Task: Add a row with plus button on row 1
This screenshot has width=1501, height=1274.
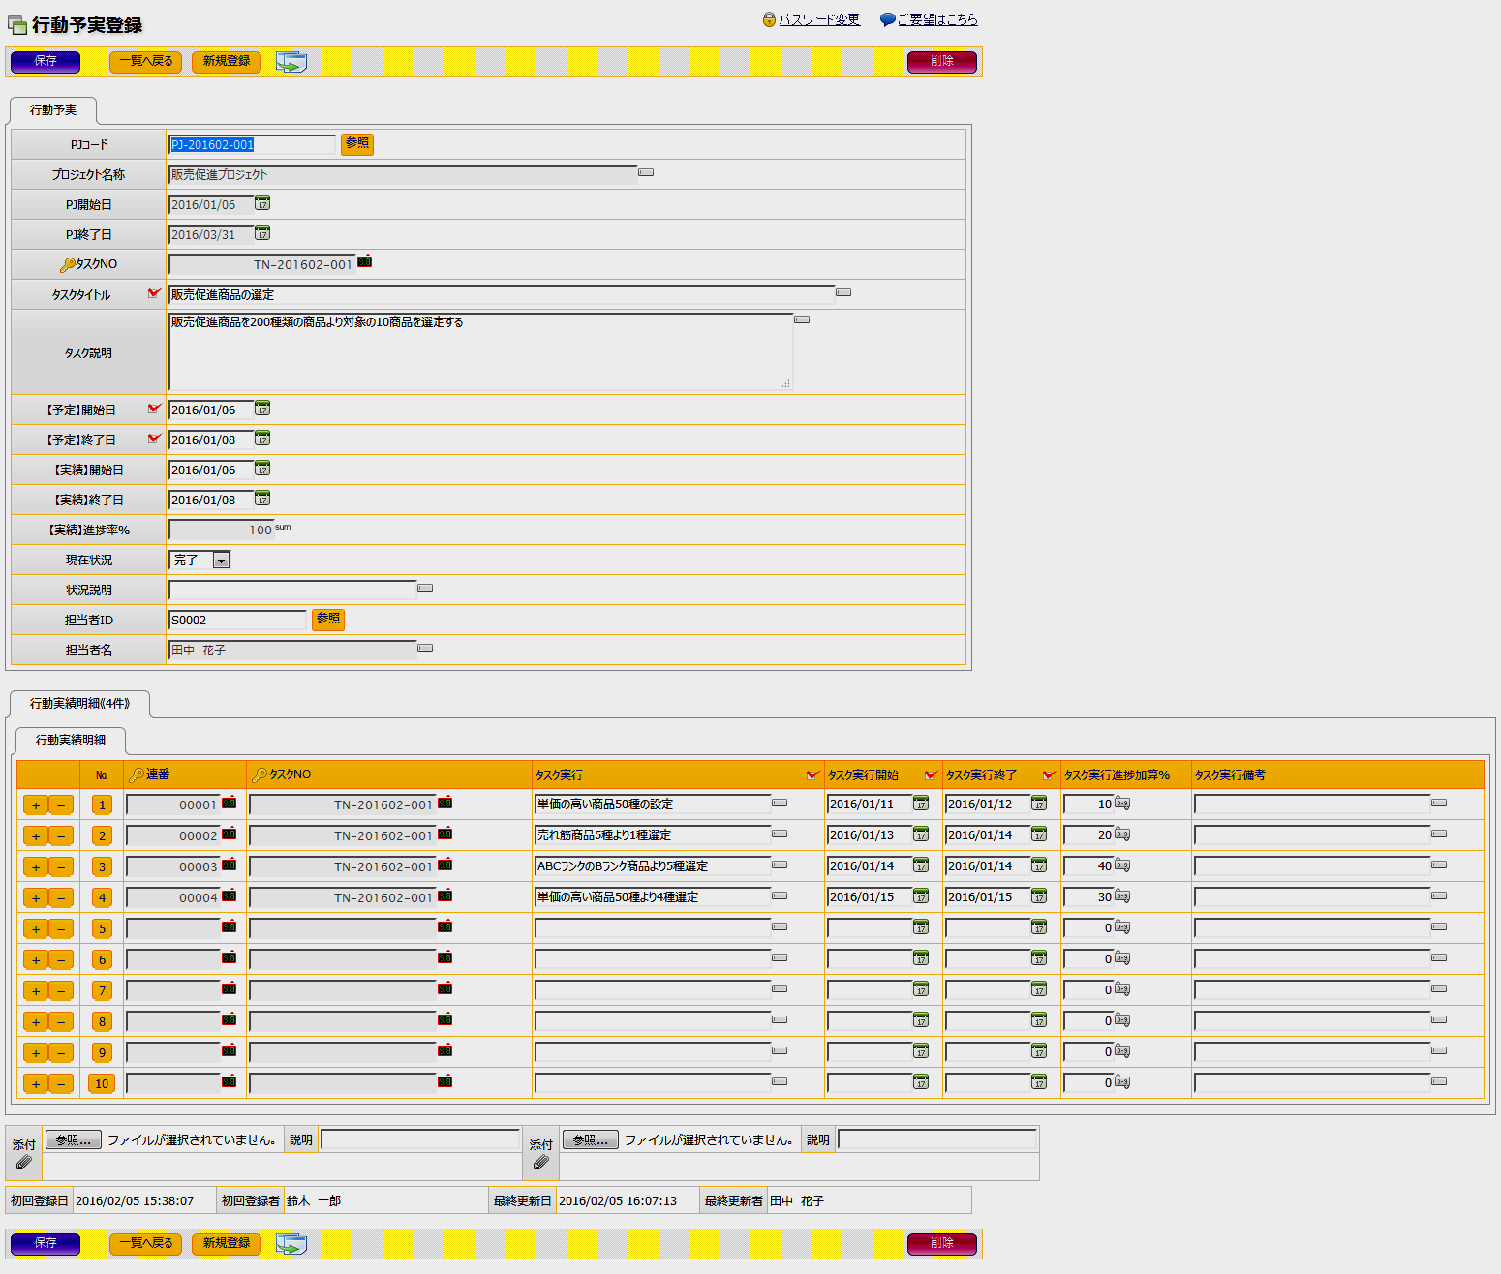Action: pos(36,805)
